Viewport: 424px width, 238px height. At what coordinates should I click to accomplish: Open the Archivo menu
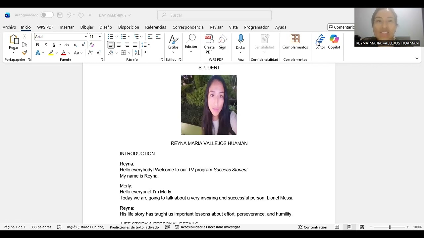(9, 27)
